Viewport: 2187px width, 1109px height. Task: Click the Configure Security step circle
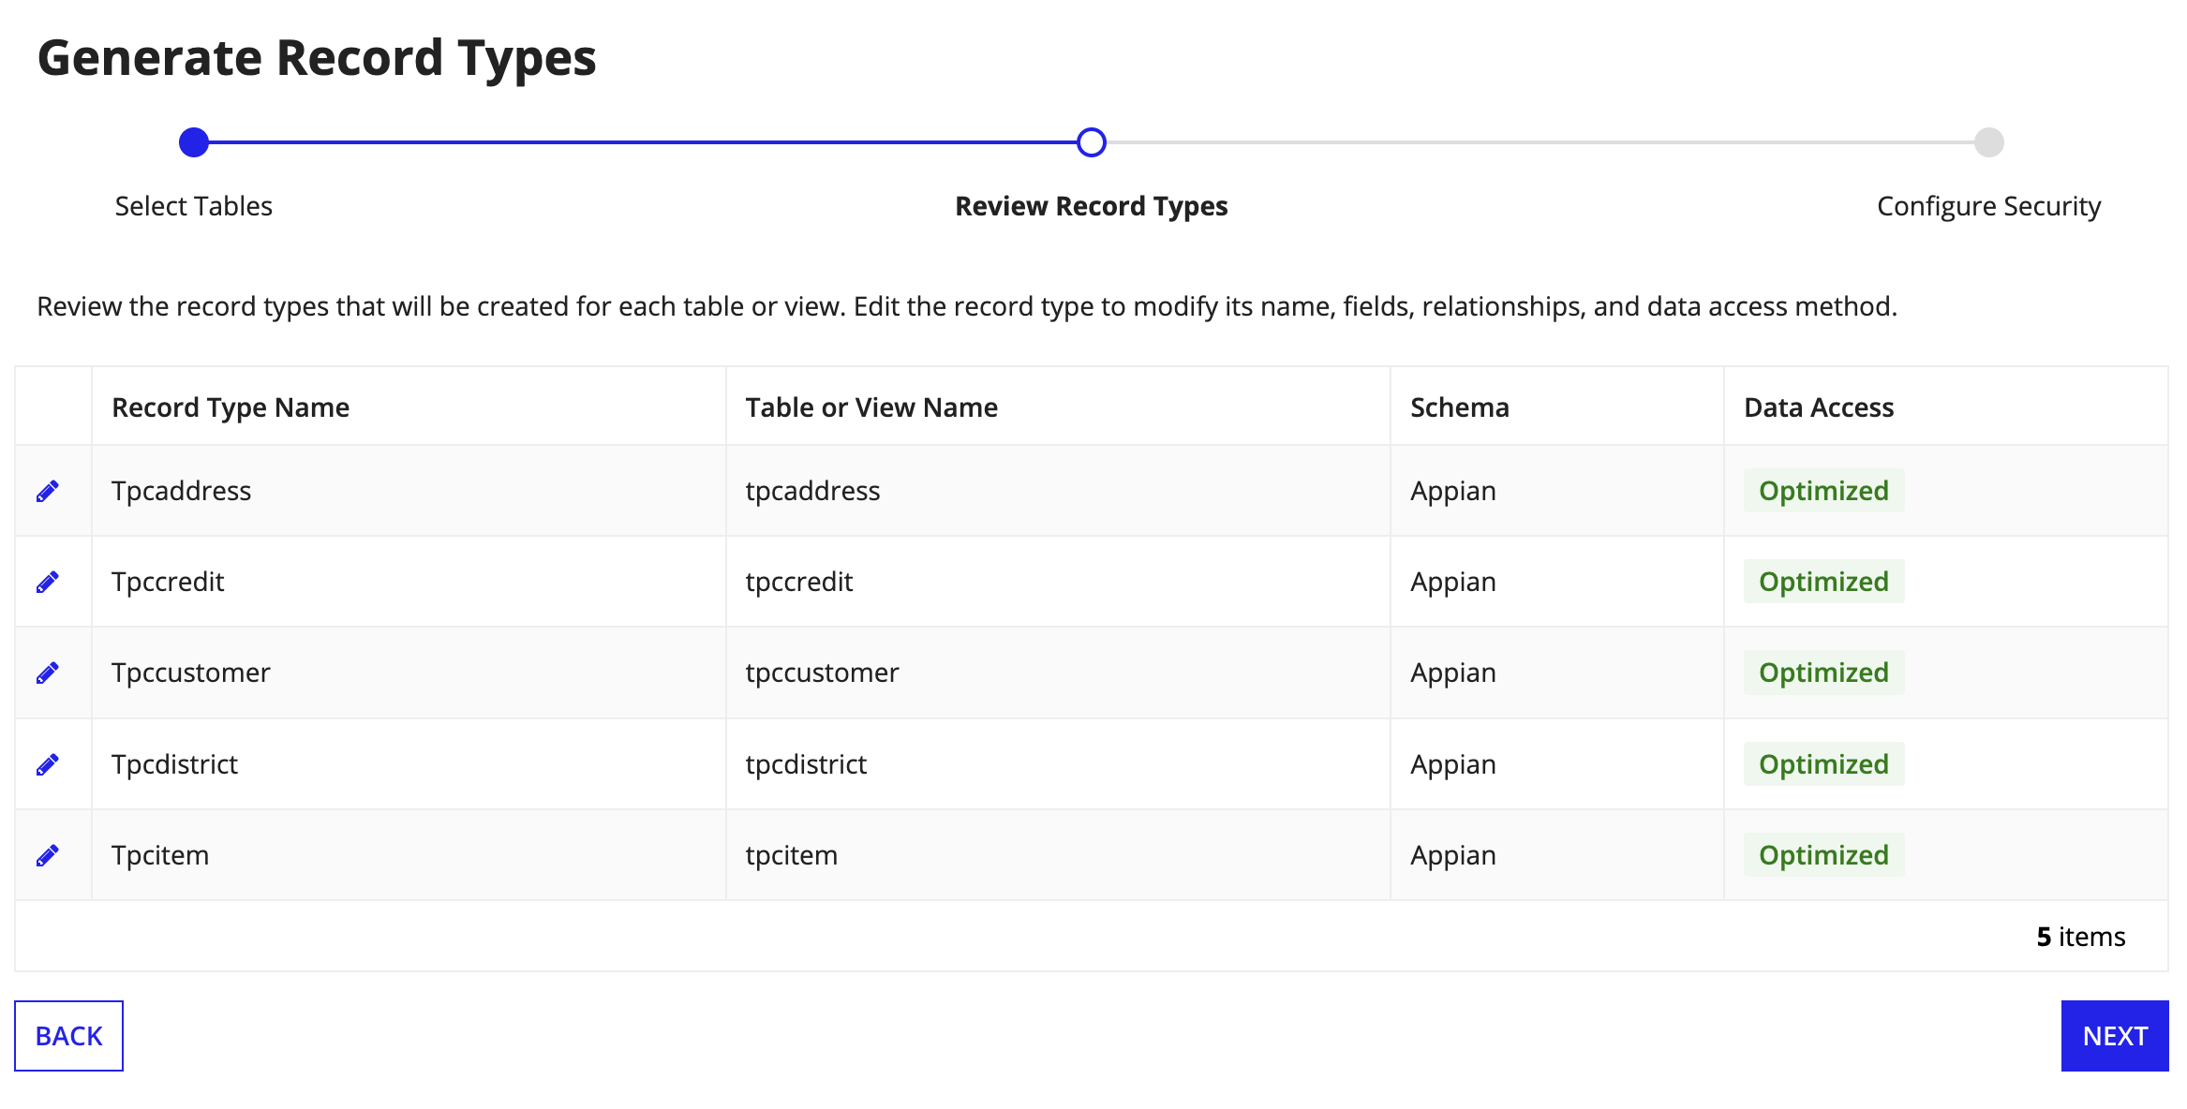coord(1989,142)
